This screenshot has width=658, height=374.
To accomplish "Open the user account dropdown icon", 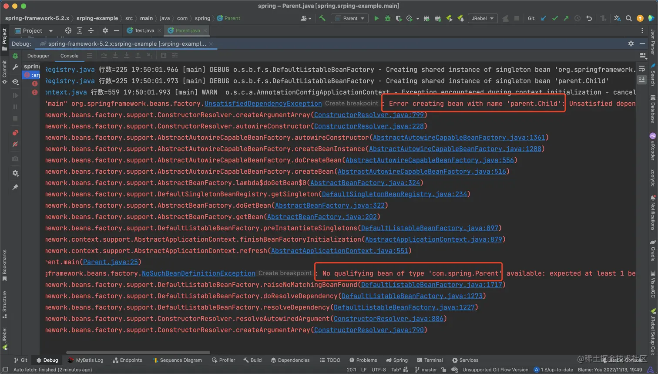I will click(306, 18).
